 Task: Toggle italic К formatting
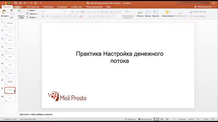(47, 16)
